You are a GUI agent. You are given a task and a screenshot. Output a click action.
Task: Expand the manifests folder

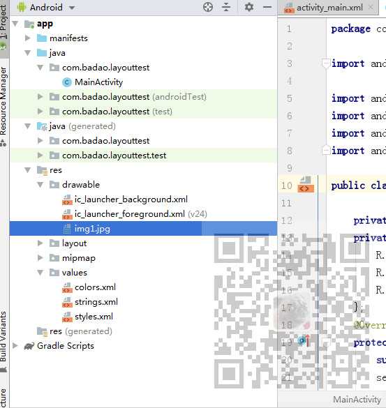coord(27,38)
